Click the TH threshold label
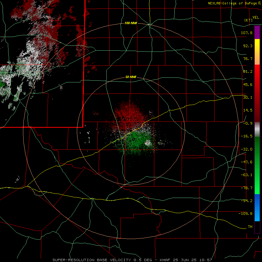 (x=250, y=226)
